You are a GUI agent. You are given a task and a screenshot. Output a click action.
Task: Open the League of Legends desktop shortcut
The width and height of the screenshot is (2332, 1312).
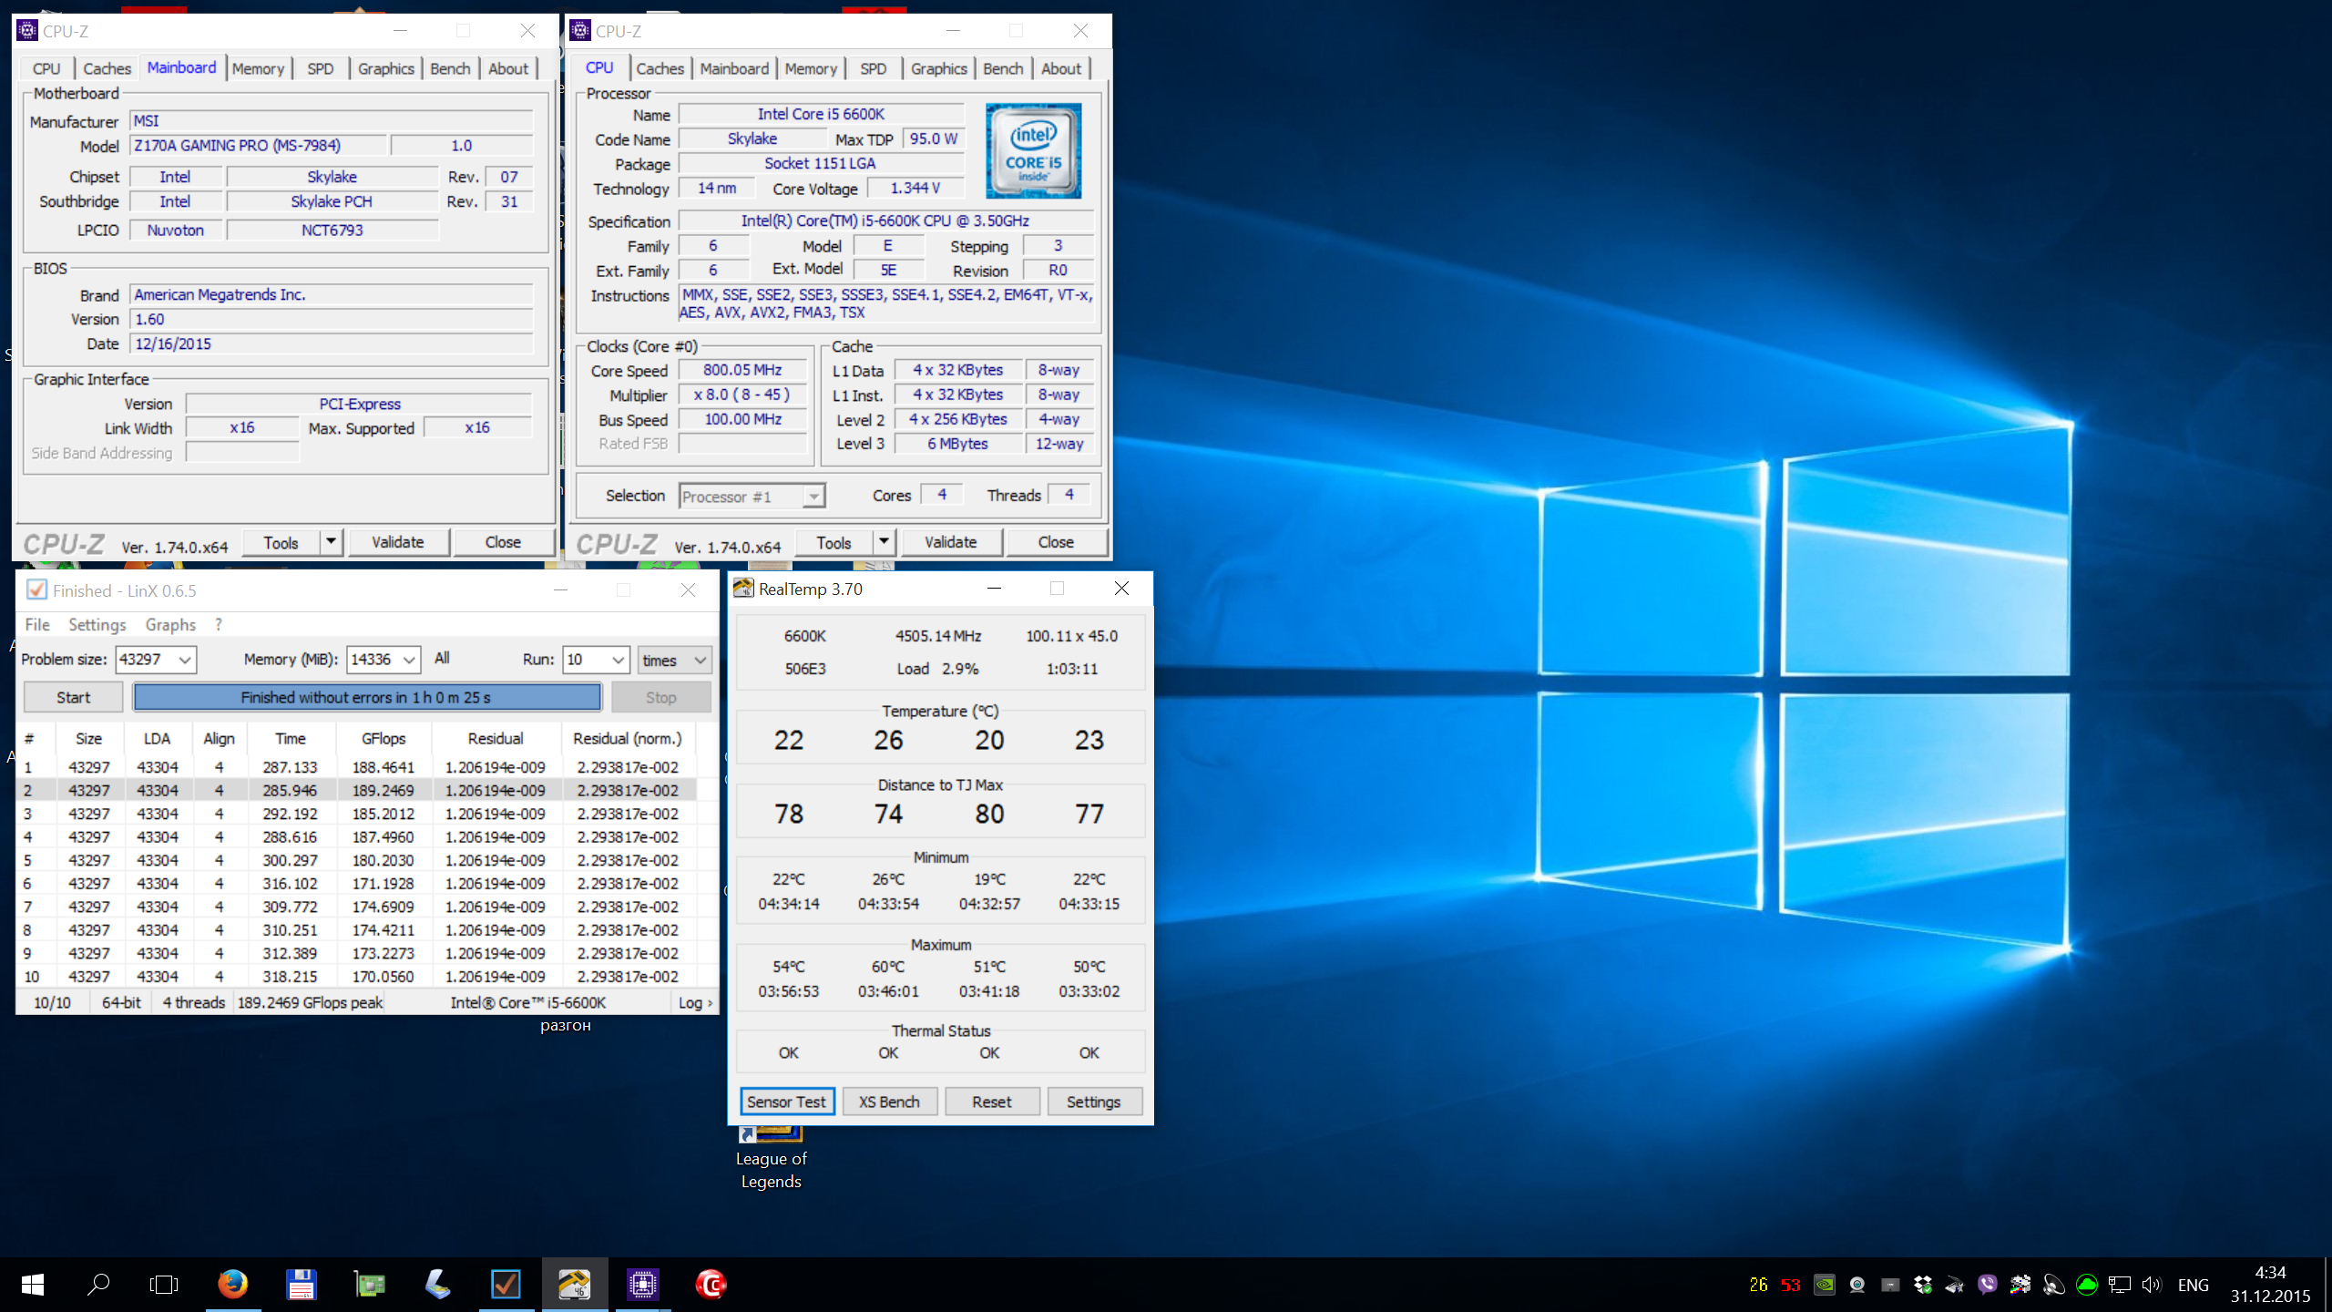pyautogui.click(x=771, y=1157)
